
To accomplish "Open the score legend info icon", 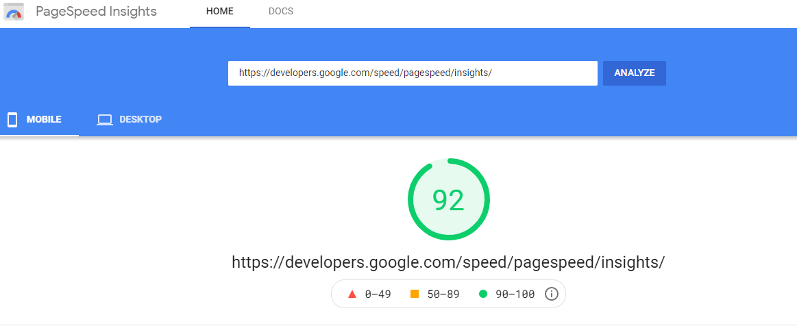I will click(x=552, y=294).
